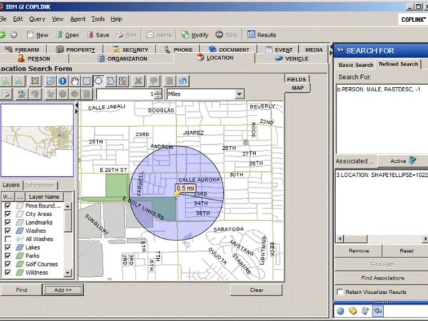This screenshot has height=321, width=428.
Task: Click the map overview thumbnail
Action: (x=36, y=140)
